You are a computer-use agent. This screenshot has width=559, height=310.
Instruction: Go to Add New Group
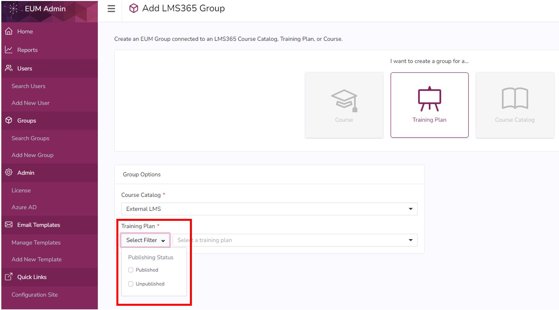pyautogui.click(x=32, y=155)
